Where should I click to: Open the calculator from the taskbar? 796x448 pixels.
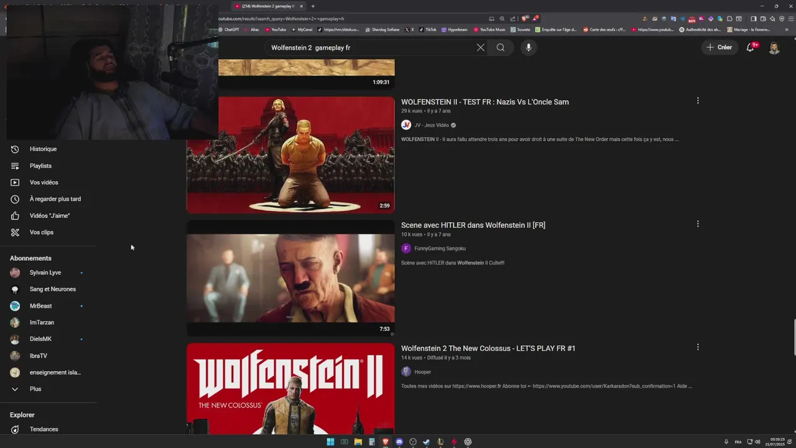click(372, 442)
